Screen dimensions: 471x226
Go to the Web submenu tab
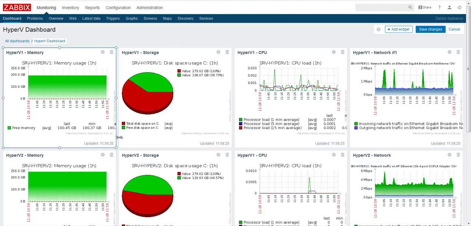click(73, 18)
